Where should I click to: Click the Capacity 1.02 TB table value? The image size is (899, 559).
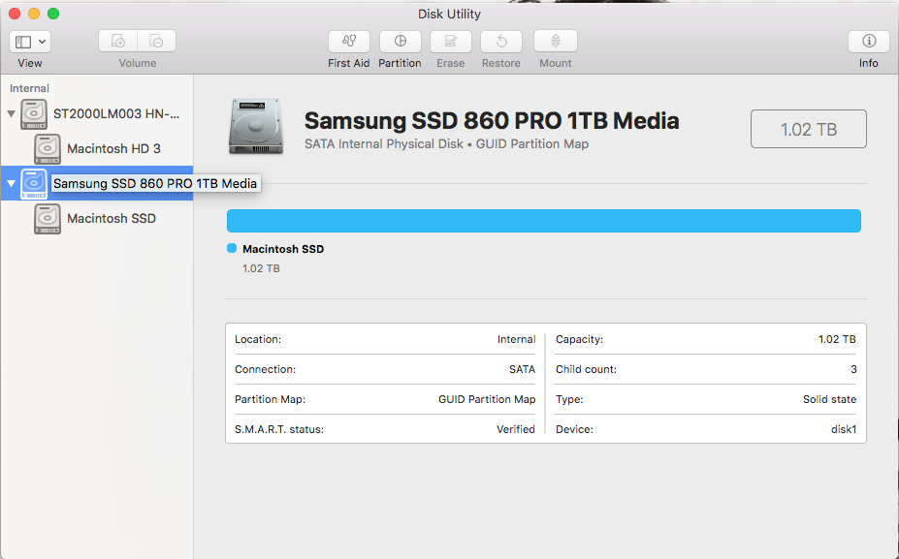pos(837,339)
